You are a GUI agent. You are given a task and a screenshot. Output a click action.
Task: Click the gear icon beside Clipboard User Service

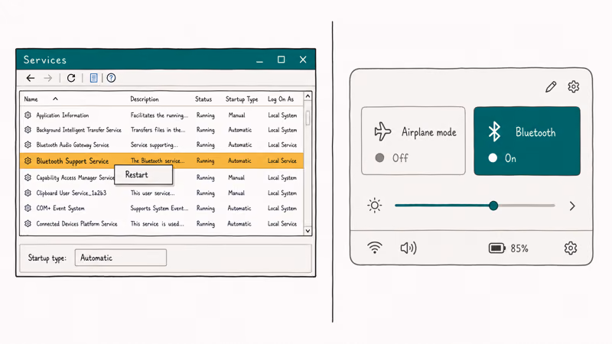tap(28, 193)
